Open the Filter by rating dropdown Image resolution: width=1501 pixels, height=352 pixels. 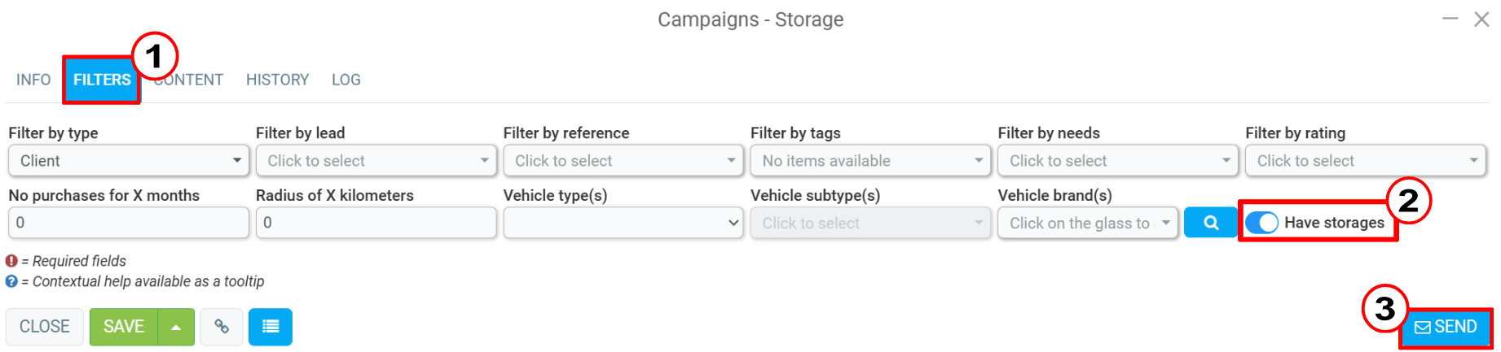(1366, 161)
